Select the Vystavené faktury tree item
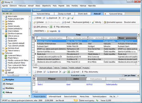The height and width of the screenshot is (103, 142). (x=15, y=55)
